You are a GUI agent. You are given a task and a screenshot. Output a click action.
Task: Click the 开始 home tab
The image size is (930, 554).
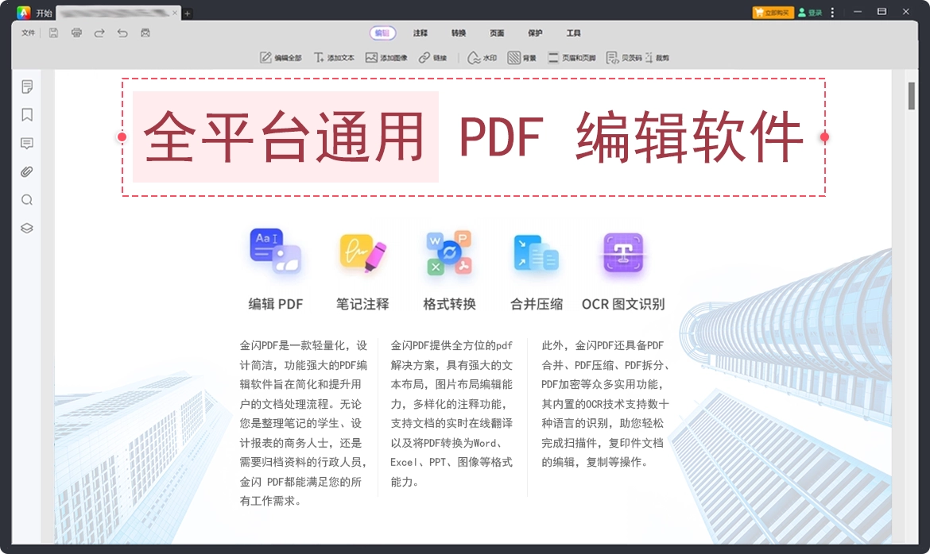(44, 13)
